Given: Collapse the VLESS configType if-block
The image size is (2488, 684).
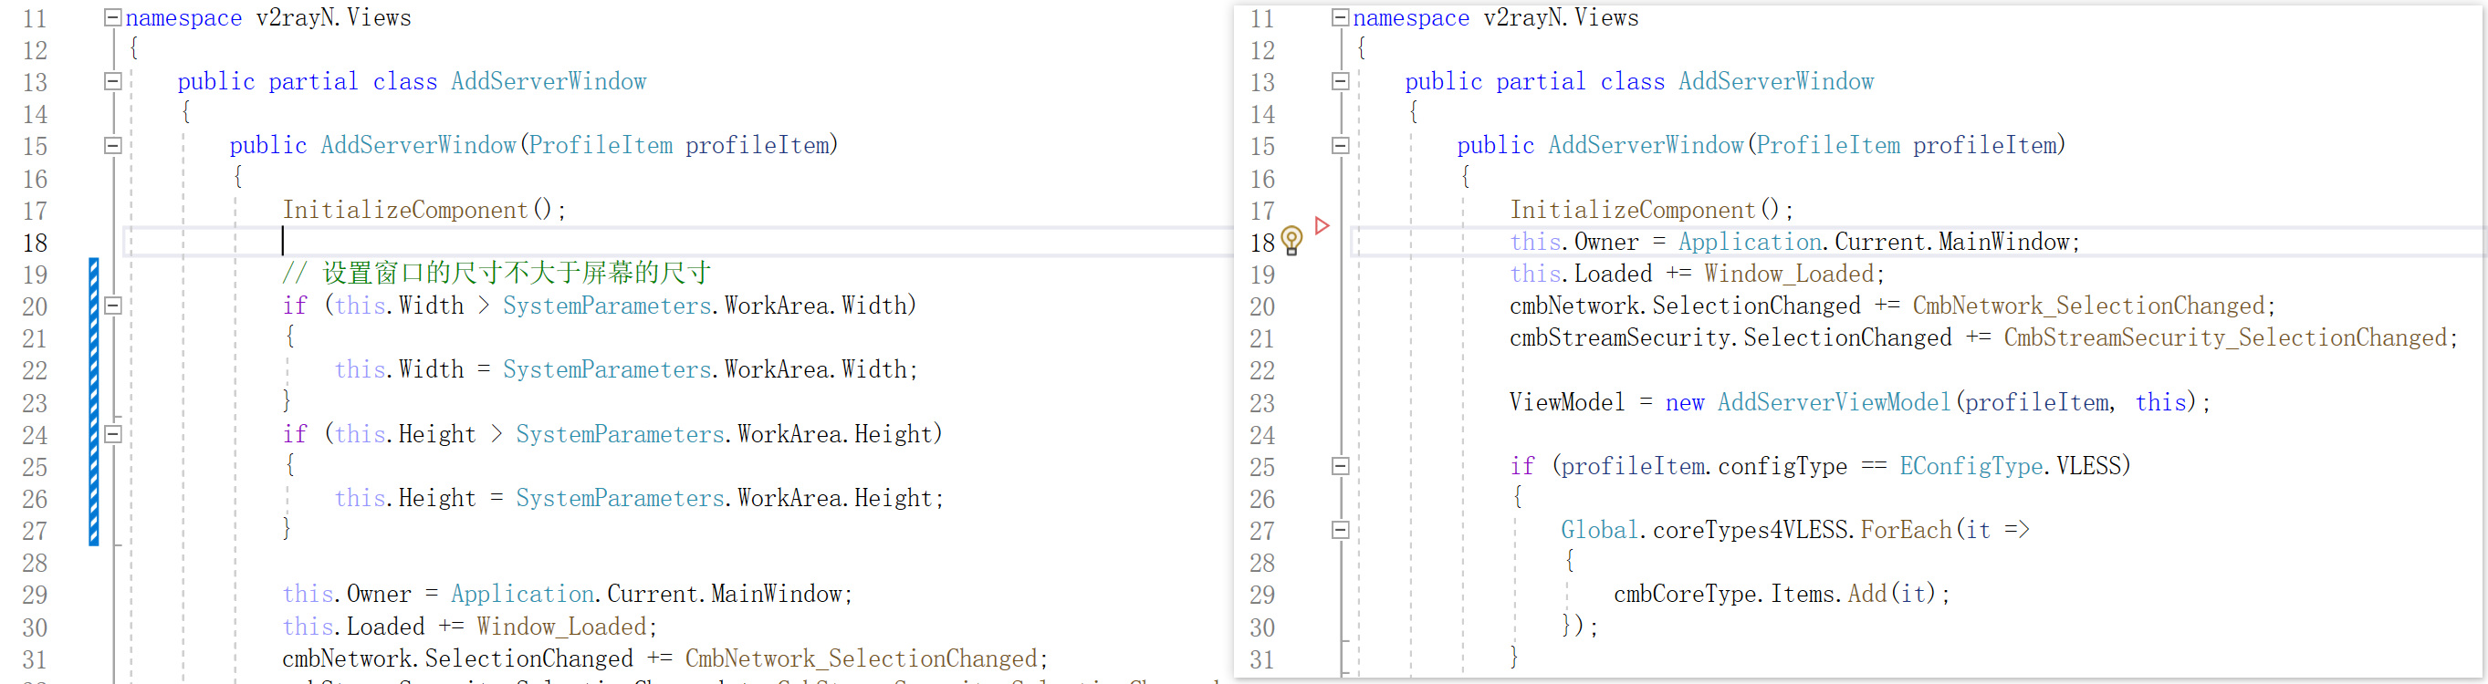Looking at the screenshot, I should 1340,467.
